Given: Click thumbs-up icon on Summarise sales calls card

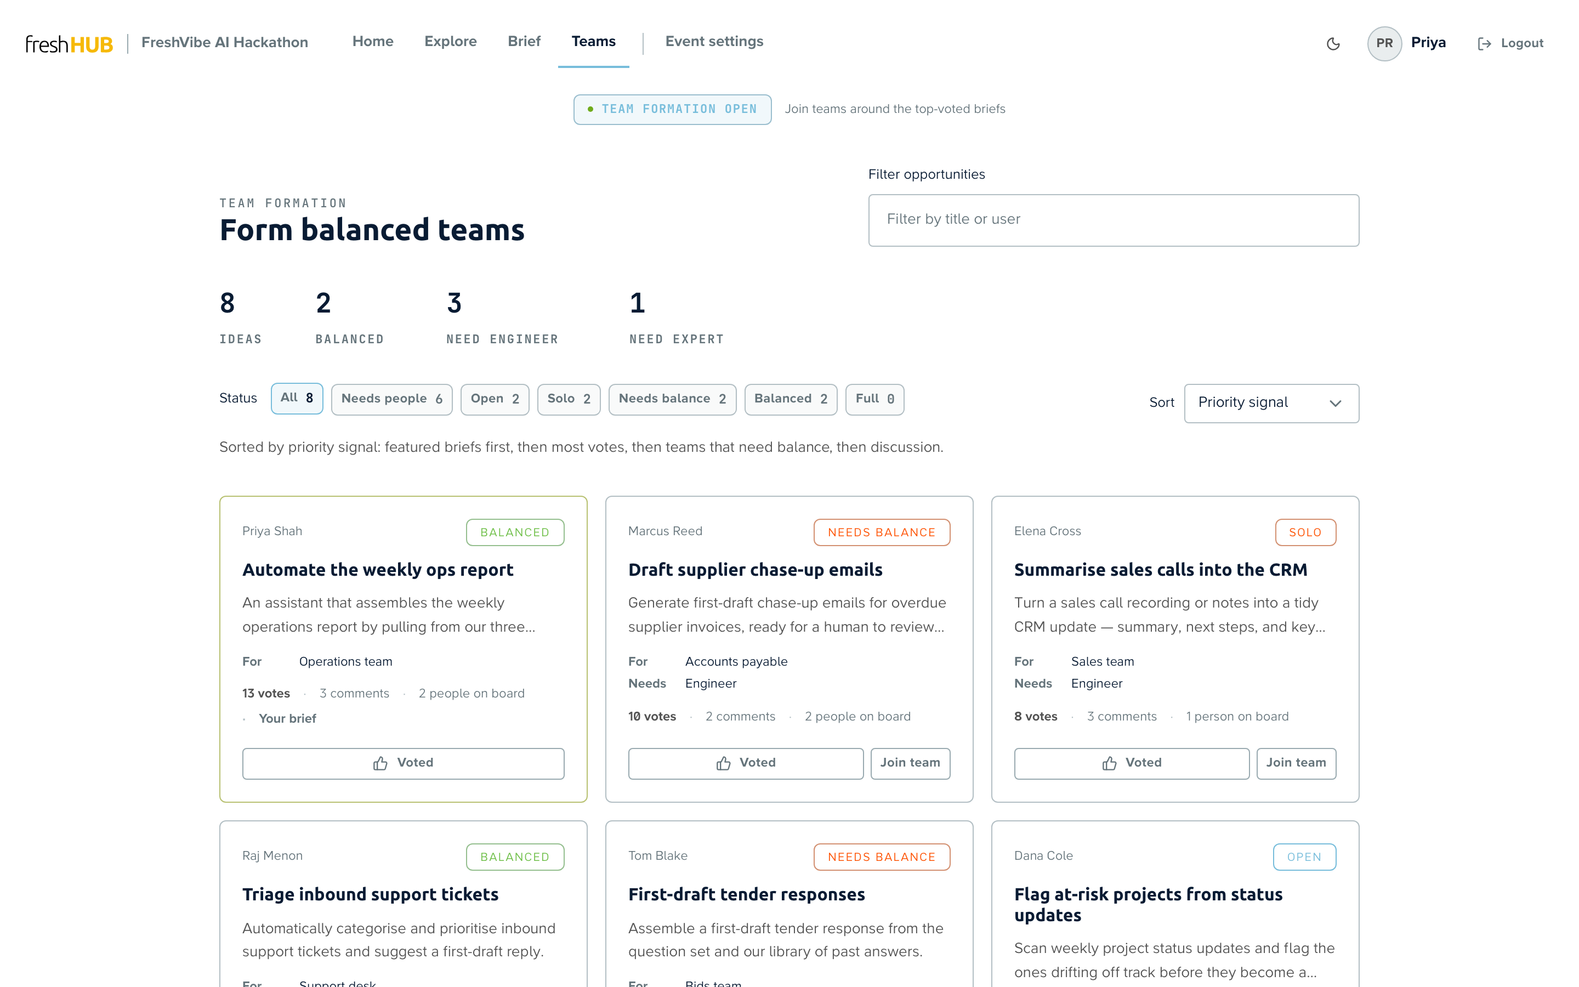Looking at the screenshot, I should [x=1109, y=763].
